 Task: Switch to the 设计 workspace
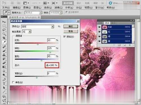click(79, 3)
